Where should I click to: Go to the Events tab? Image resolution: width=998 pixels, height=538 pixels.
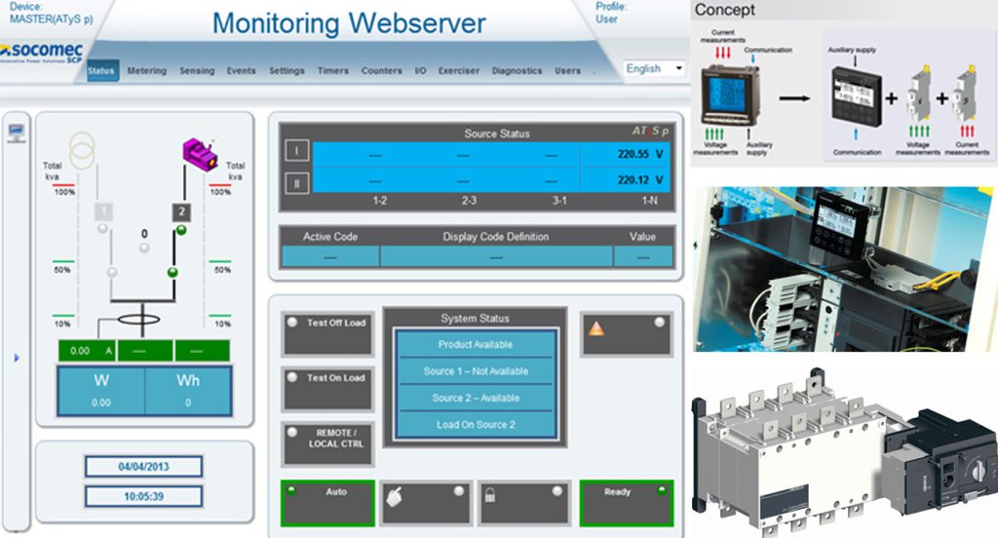tap(242, 71)
